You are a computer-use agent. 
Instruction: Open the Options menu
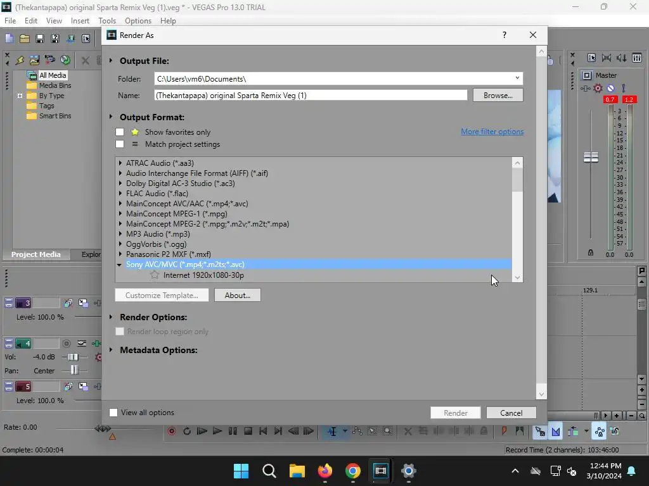pyautogui.click(x=138, y=21)
